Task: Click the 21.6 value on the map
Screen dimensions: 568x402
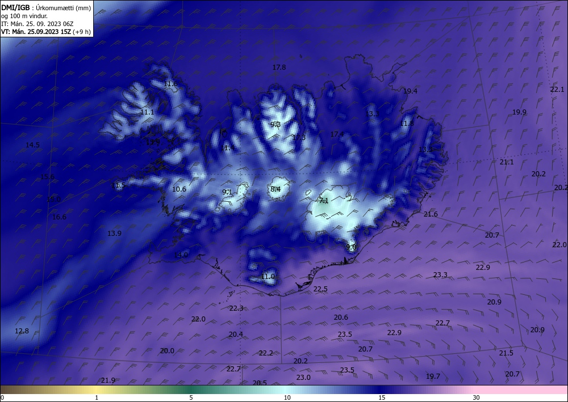Action: (x=431, y=214)
